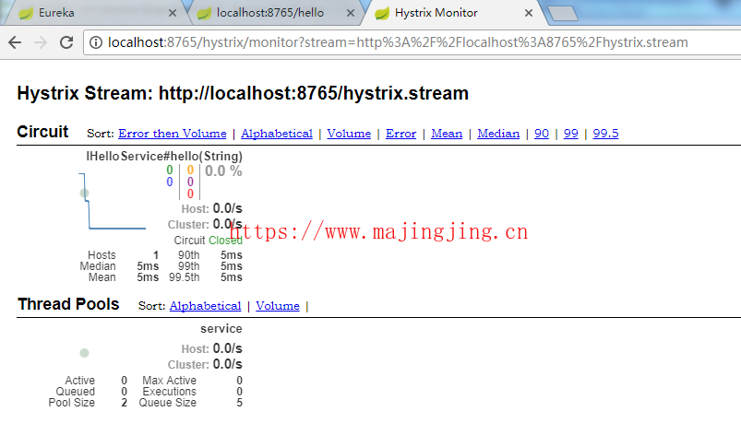Sort circuits by Mean

[447, 134]
